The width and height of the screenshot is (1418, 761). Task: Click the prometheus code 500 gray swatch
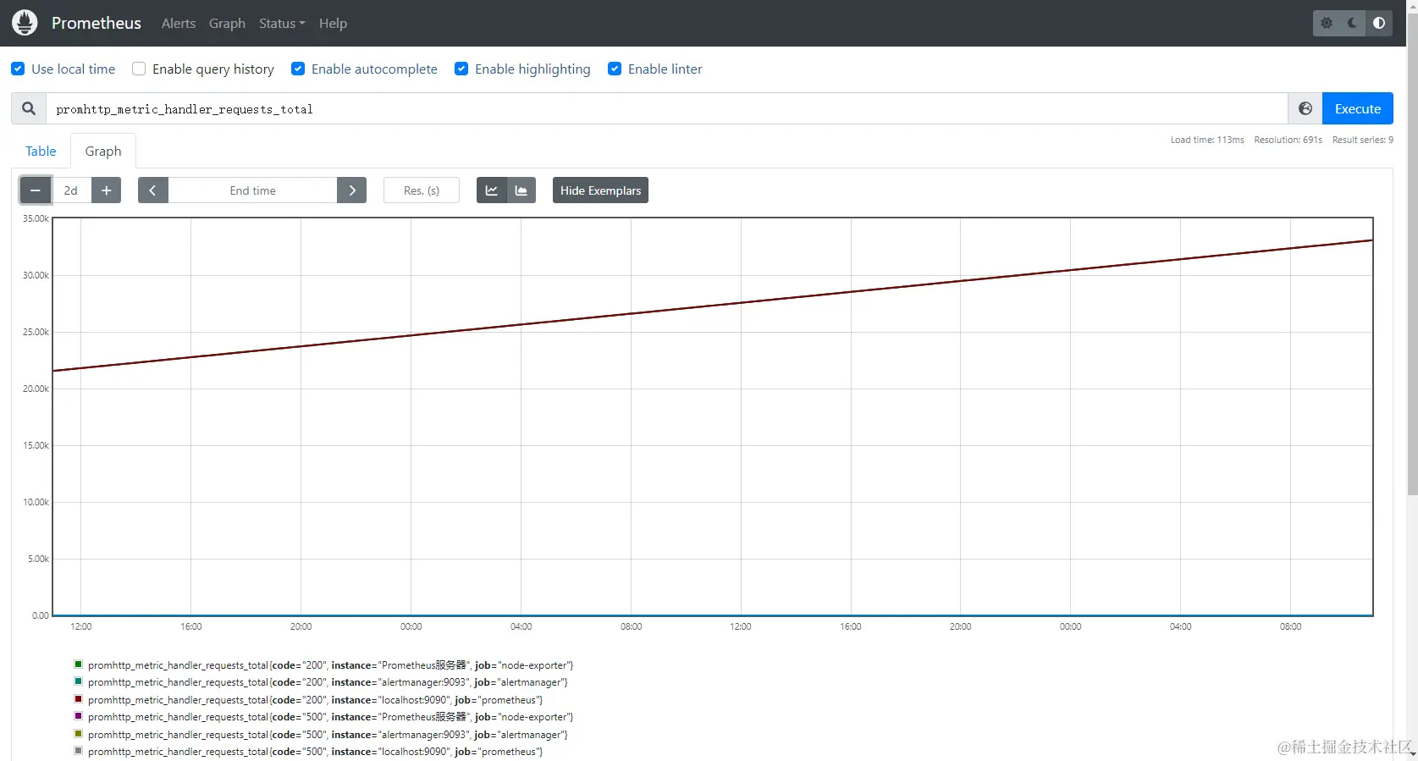click(78, 751)
